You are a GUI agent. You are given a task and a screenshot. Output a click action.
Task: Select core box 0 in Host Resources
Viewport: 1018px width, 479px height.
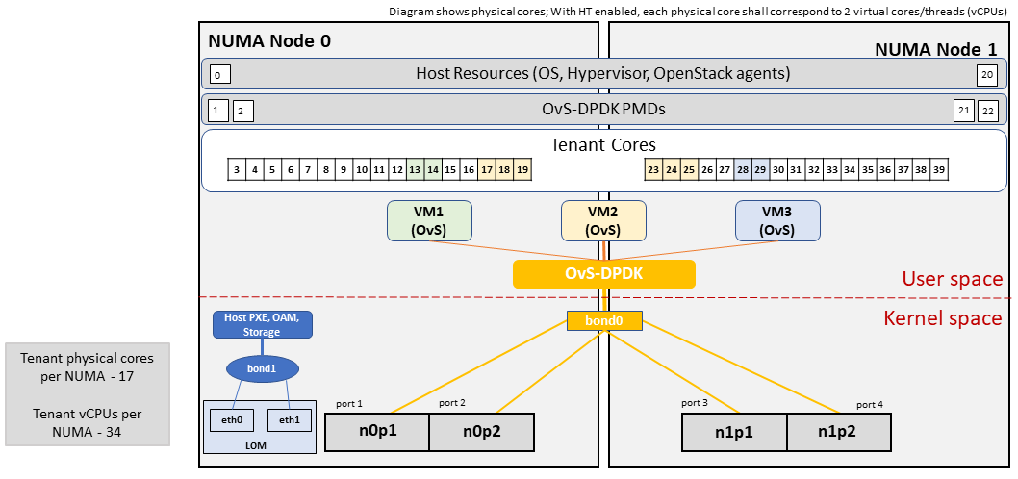tap(220, 75)
